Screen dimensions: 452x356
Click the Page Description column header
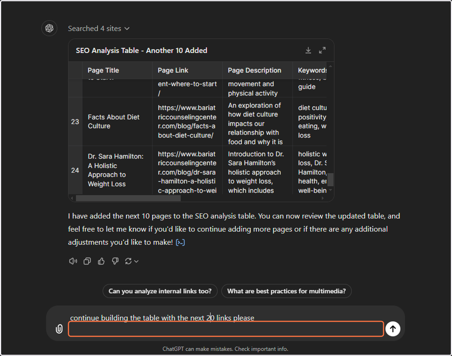257,70
